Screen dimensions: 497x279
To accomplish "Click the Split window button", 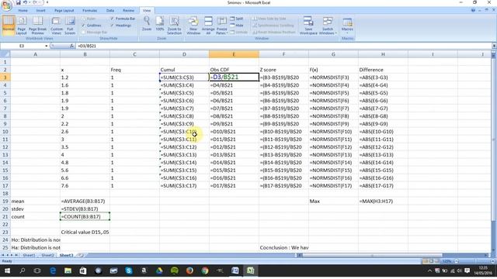I will (x=237, y=19).
